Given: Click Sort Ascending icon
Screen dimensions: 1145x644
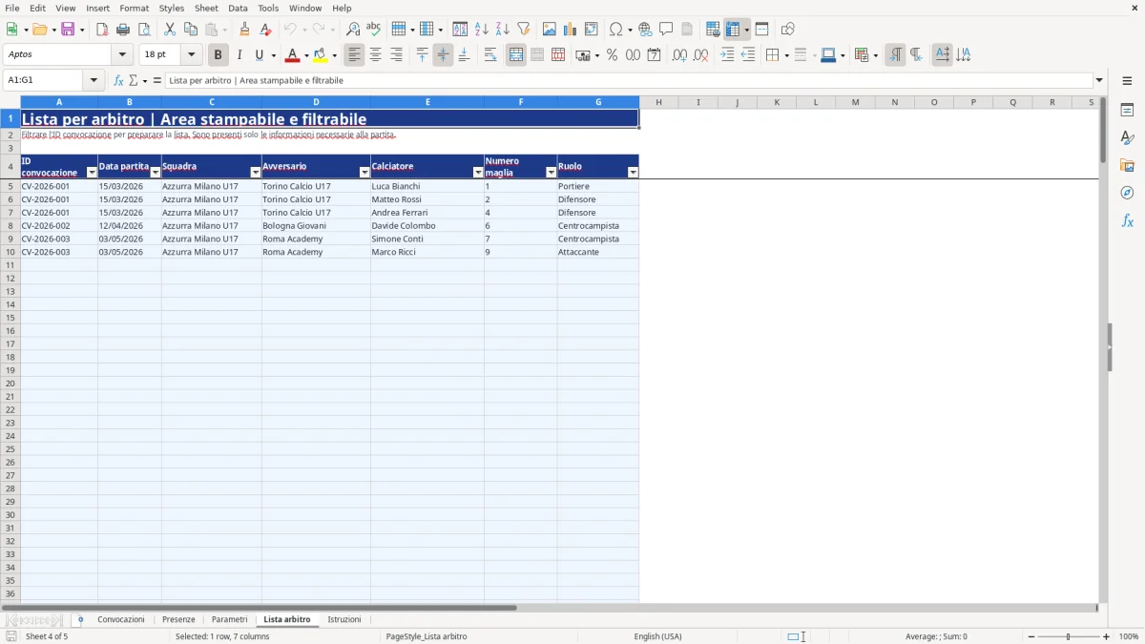Looking at the screenshot, I should pyautogui.click(x=481, y=30).
